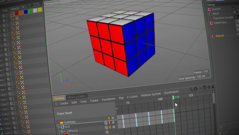Screen dimensions: 239x135
Task: Click the orange key icon in Summary row
Action: tap(109, 122)
